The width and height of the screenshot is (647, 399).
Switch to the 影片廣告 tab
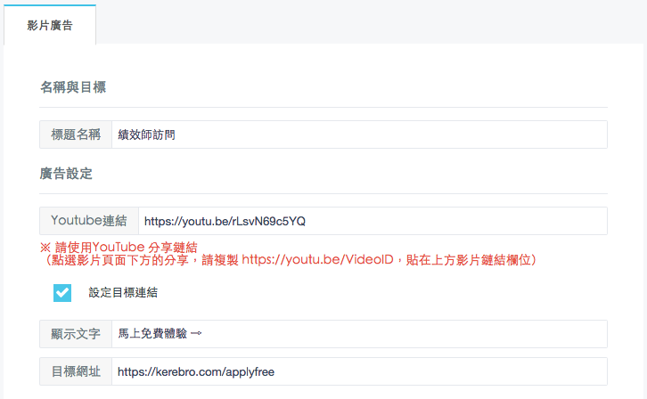tap(50, 25)
